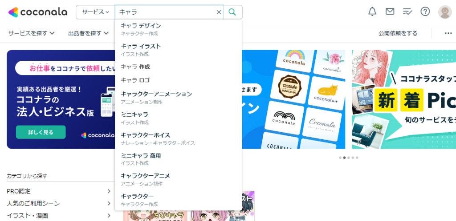This screenshot has height=221, width=456.
Task: Open messages envelope icon
Action: [390, 12]
